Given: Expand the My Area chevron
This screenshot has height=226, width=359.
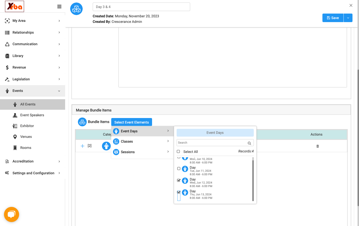Looking at the screenshot, I should 59,21.
